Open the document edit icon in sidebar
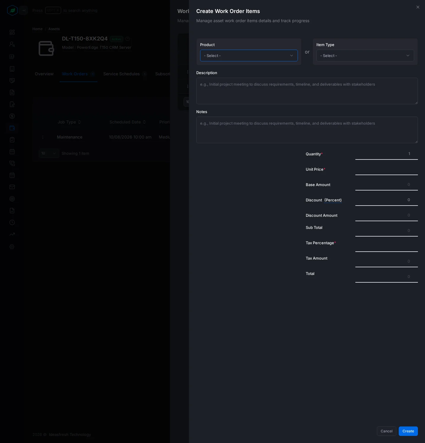The image size is (425, 443). (x=12, y=104)
